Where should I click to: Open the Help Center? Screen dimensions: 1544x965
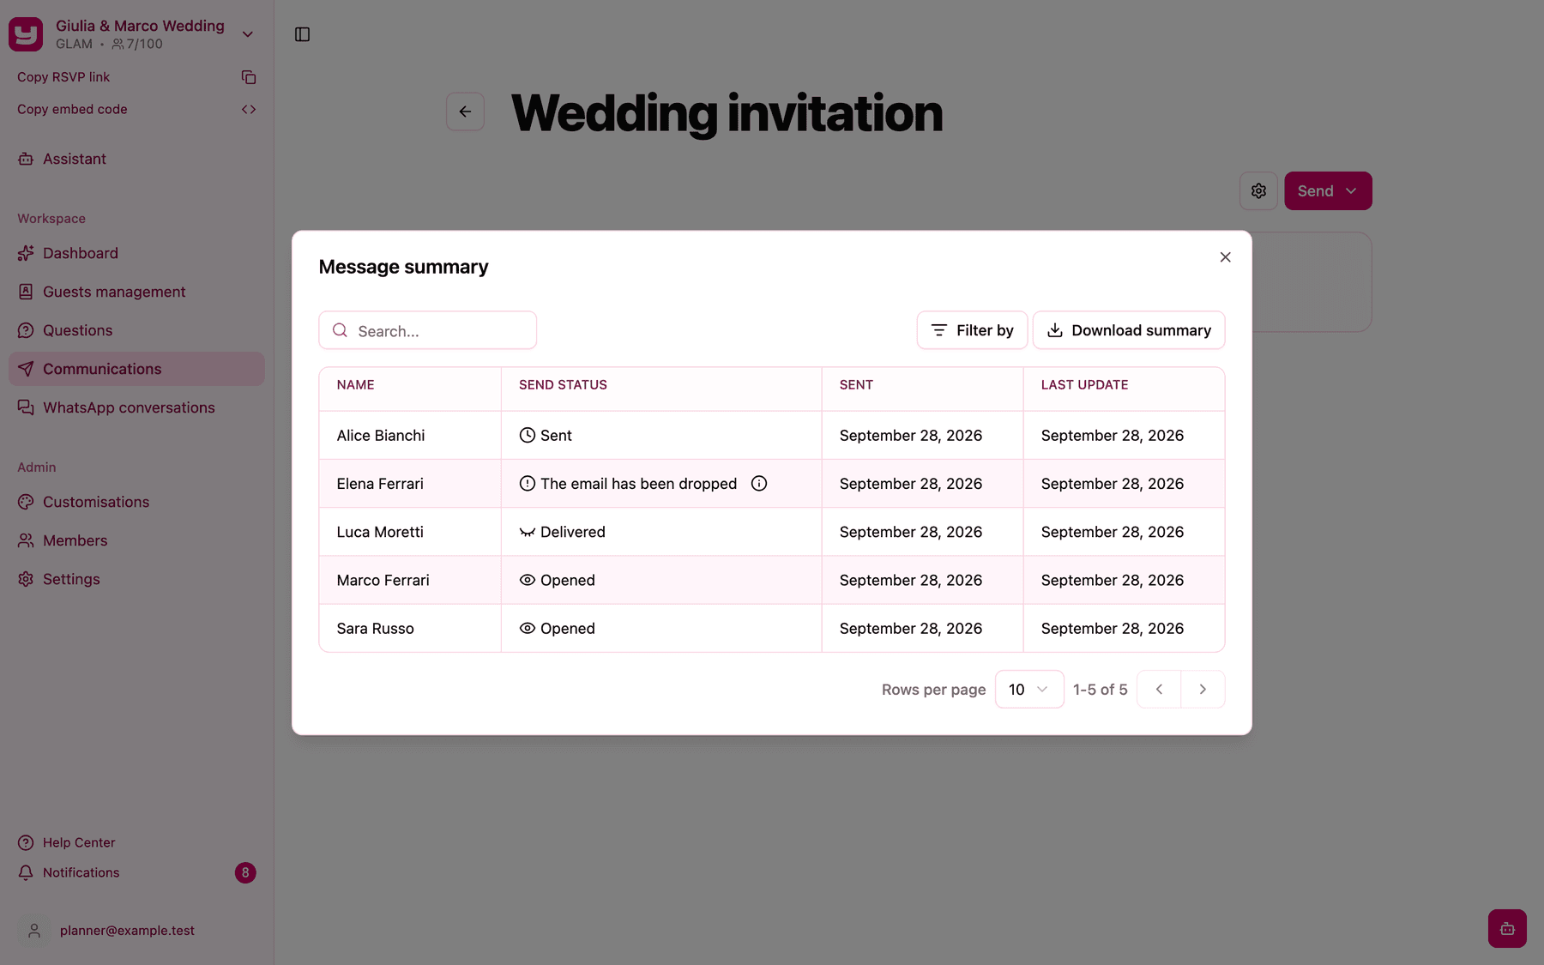pyautogui.click(x=137, y=842)
